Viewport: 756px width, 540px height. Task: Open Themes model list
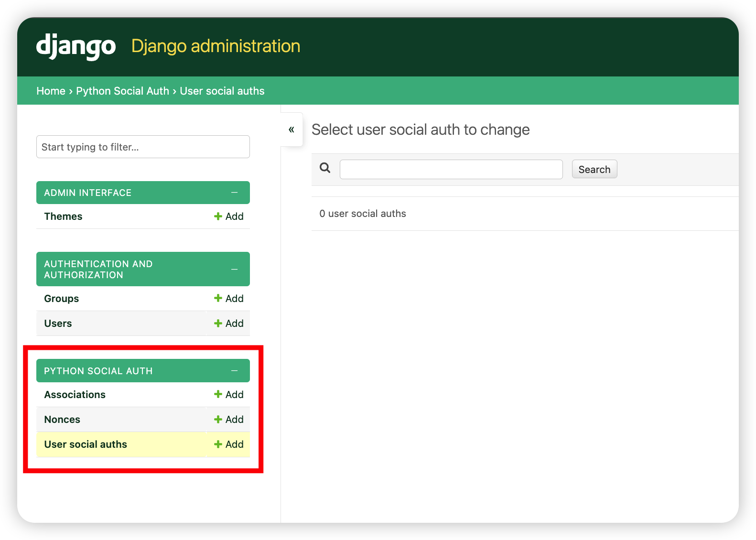[x=63, y=216]
